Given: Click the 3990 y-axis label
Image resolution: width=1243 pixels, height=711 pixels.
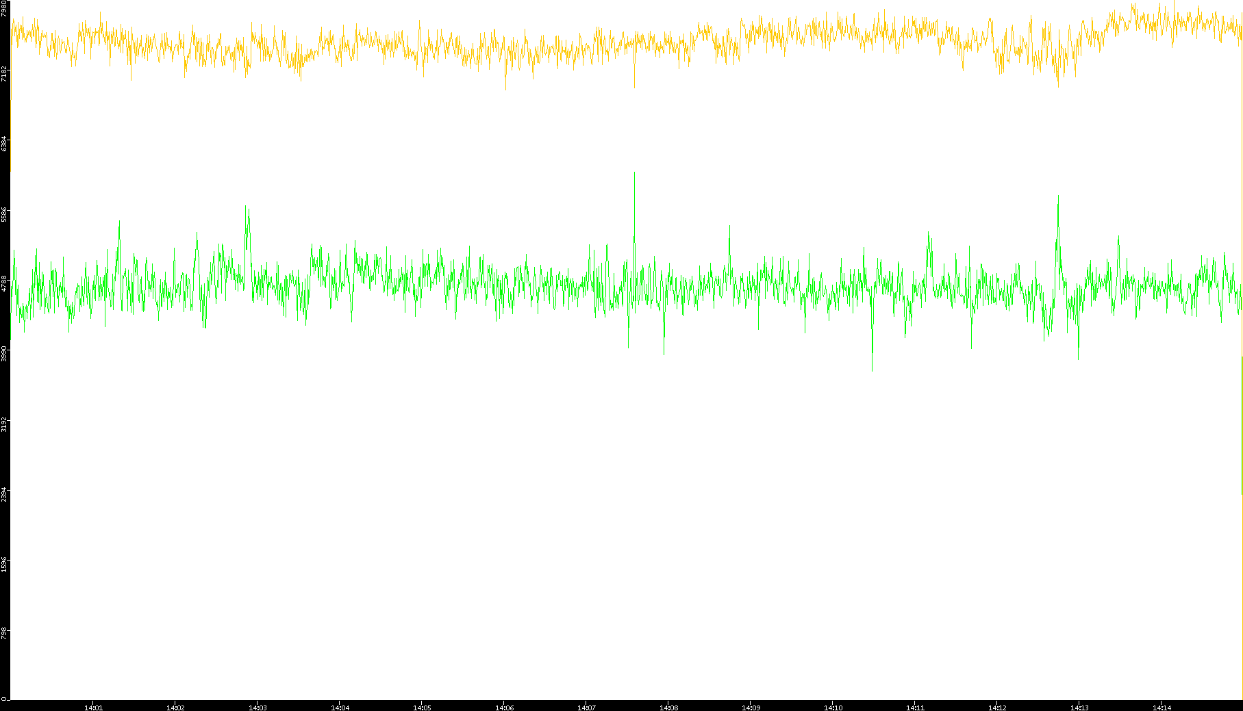Looking at the screenshot, I should coord(5,354).
